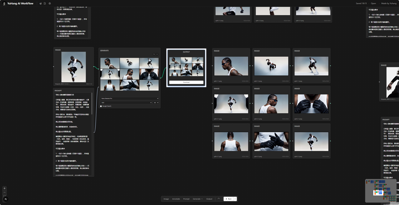This screenshot has height=205, width=399.
Task: Click the minimap overview panel
Action: coord(381,191)
